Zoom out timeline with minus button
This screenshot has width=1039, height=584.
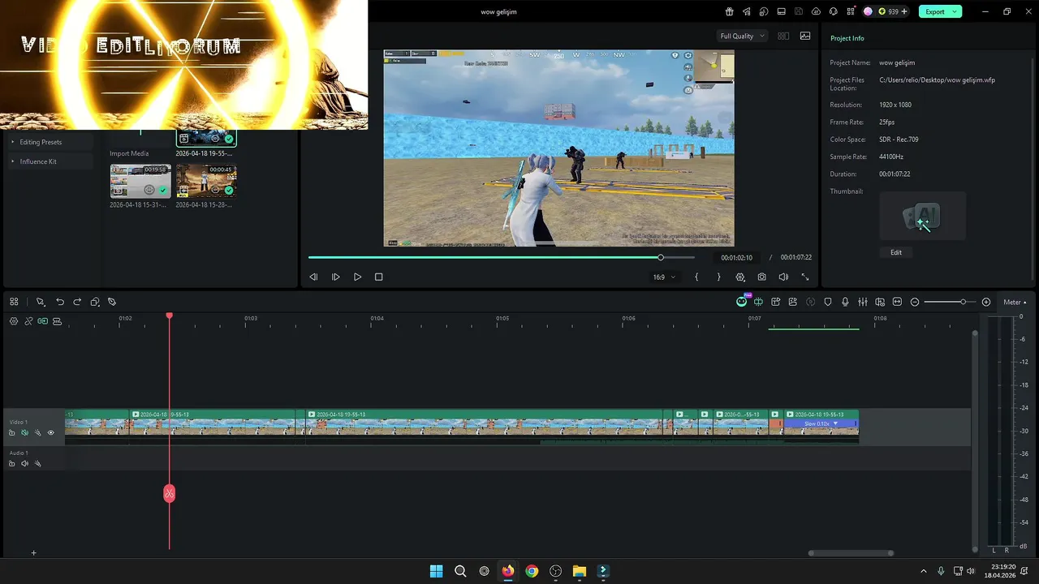pyautogui.click(x=915, y=302)
